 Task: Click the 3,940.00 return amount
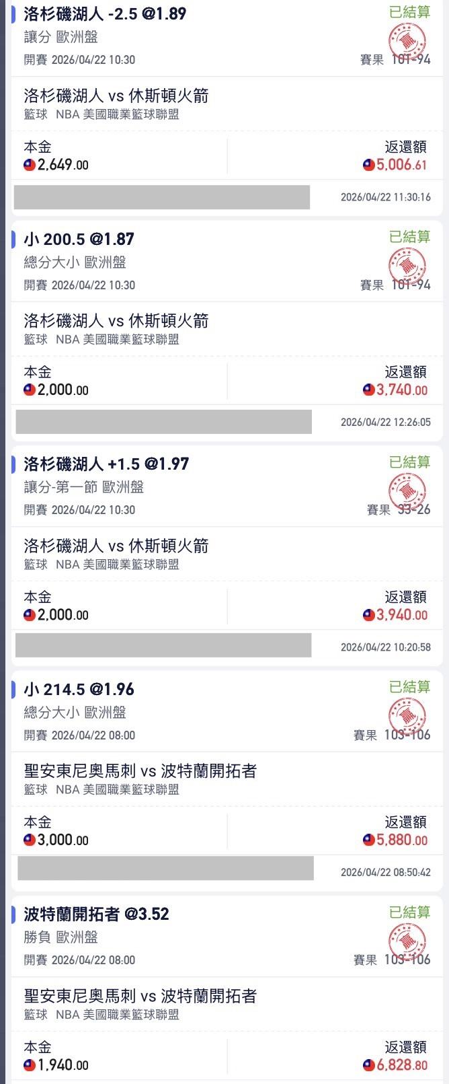coord(401,615)
